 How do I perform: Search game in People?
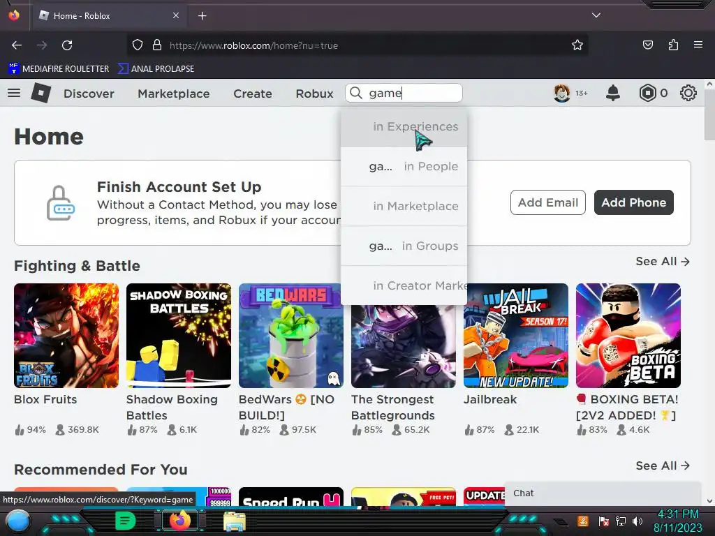coord(404,166)
